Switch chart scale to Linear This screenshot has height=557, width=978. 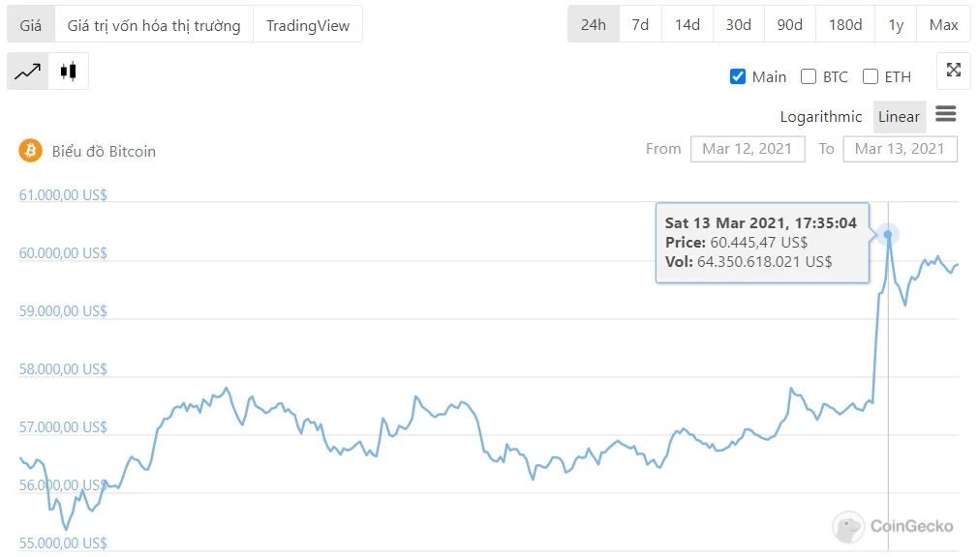[x=899, y=116]
